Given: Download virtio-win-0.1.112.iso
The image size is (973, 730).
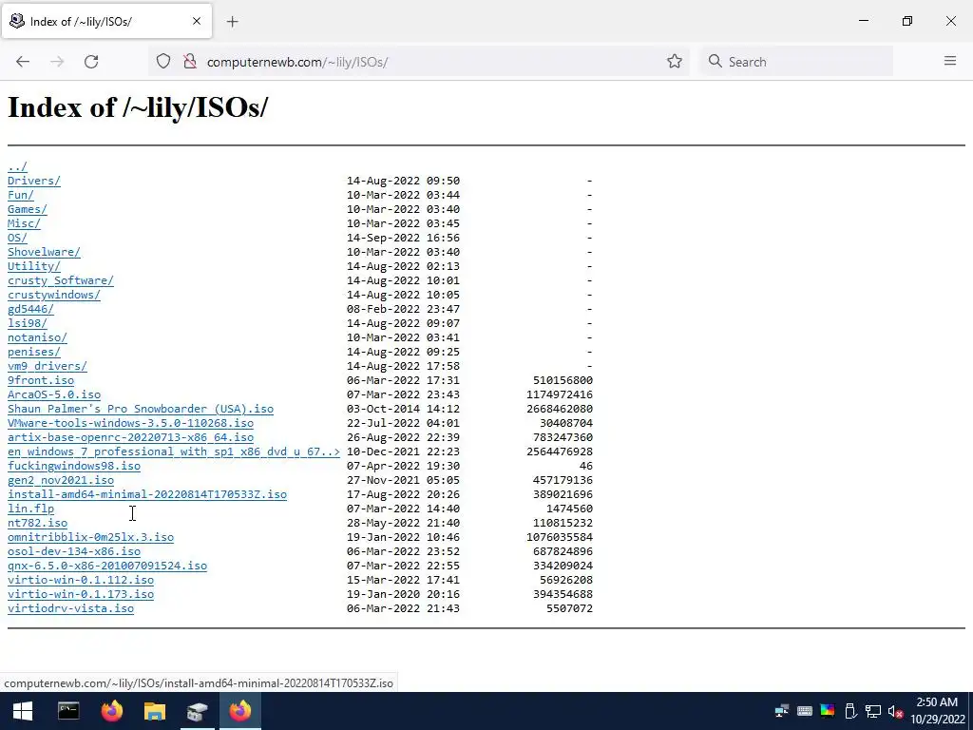Looking at the screenshot, I should (81, 581).
